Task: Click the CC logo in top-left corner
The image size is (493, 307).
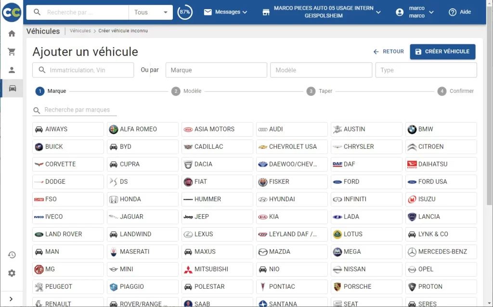Action: (x=12, y=12)
